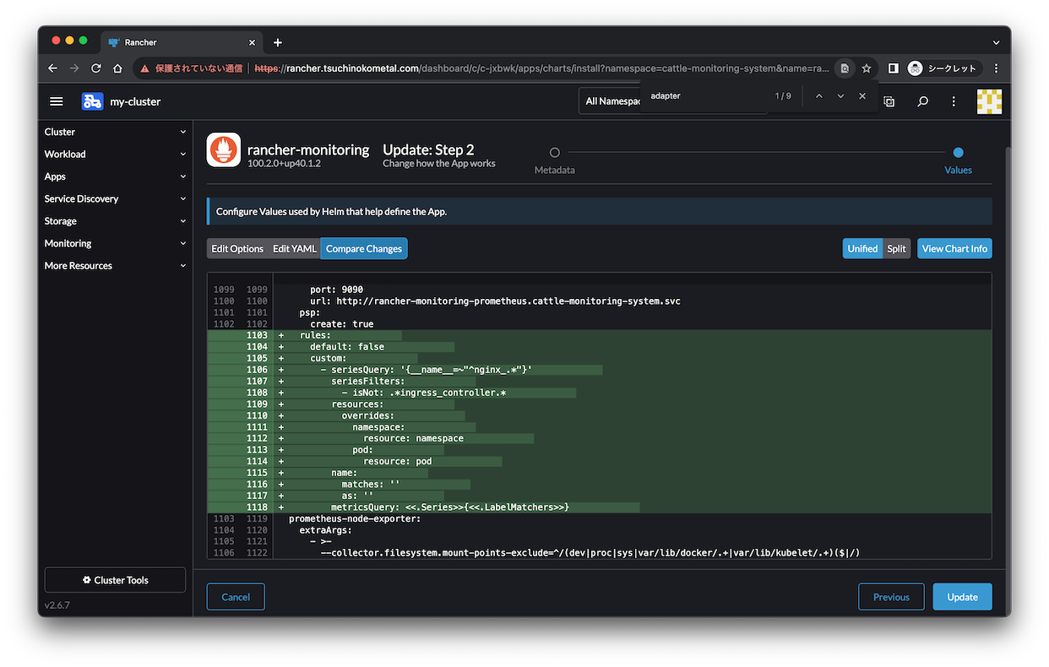The width and height of the screenshot is (1049, 667).
Task: Expand the Monitoring sidebar section
Action: (x=116, y=243)
